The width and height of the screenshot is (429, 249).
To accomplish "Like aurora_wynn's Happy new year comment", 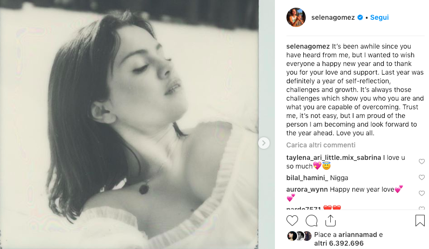I will click(422, 193).
